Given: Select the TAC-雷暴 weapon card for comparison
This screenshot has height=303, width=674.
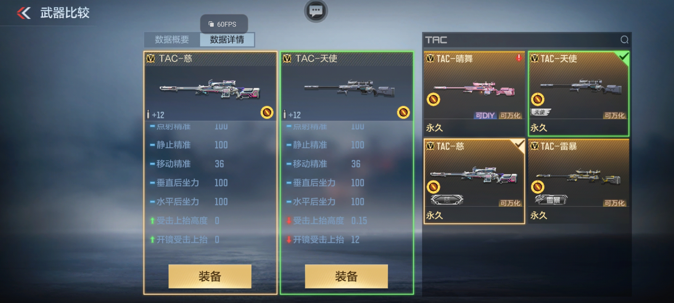Looking at the screenshot, I should click(579, 181).
